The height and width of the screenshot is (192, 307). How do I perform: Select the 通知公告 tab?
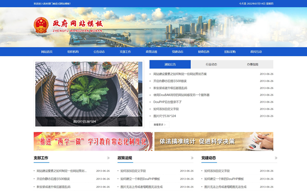coord(170,65)
